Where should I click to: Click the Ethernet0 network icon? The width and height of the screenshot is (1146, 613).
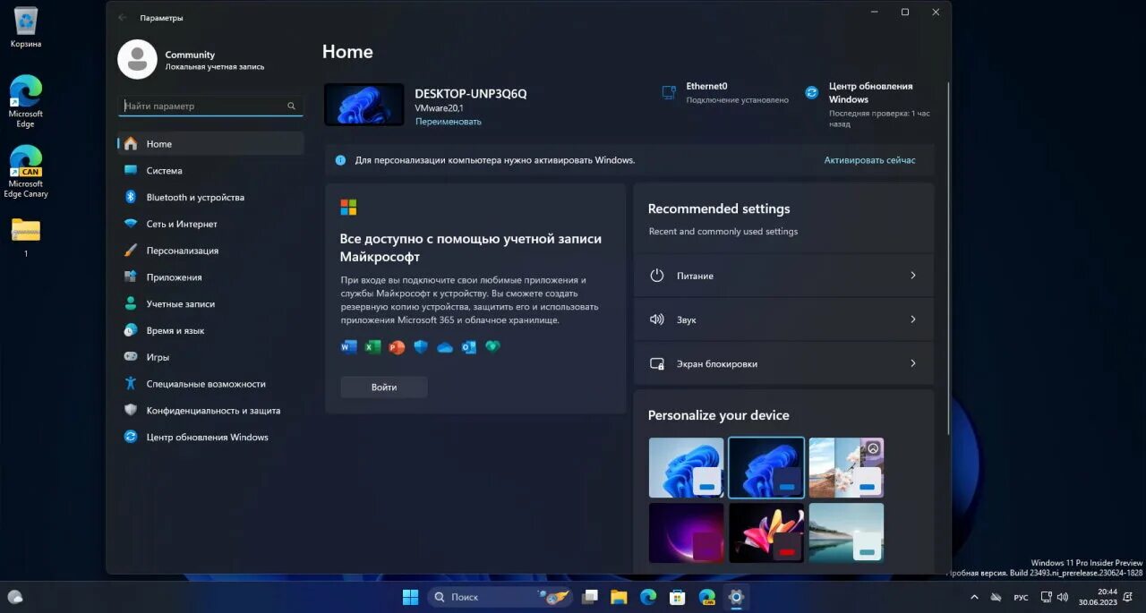tap(669, 92)
